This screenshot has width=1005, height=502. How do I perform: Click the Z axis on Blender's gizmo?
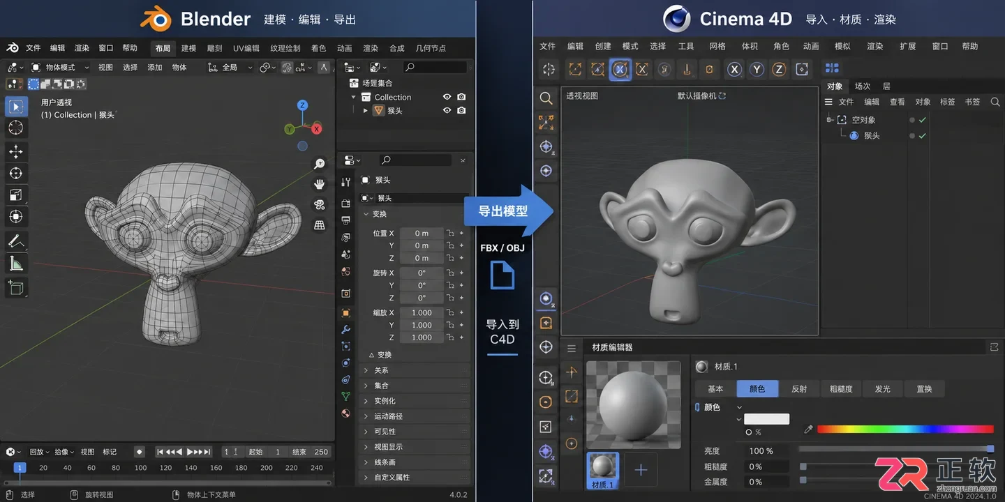click(302, 105)
